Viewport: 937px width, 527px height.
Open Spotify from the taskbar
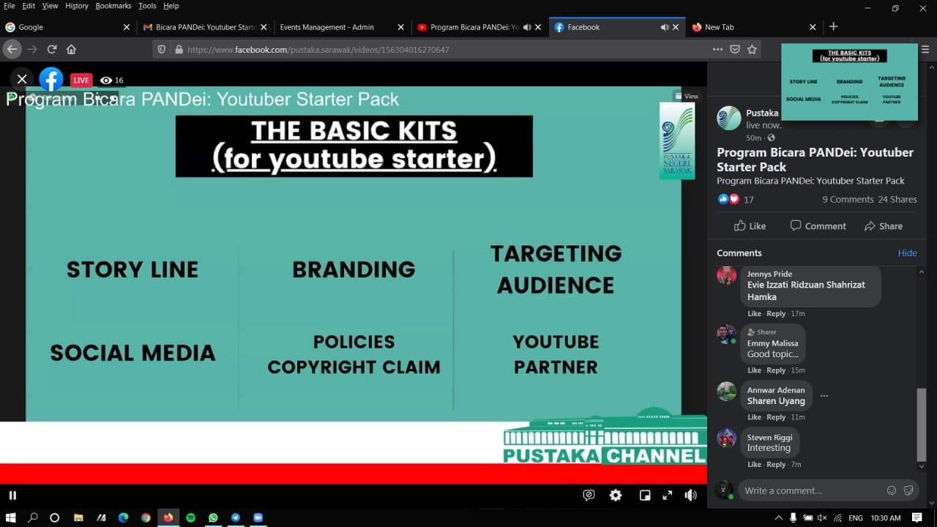(190, 517)
